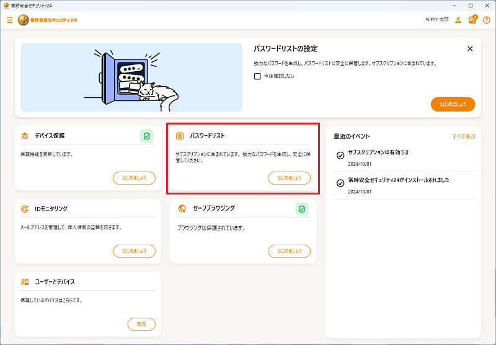Click the デバイス保護 card title

(x=50, y=136)
